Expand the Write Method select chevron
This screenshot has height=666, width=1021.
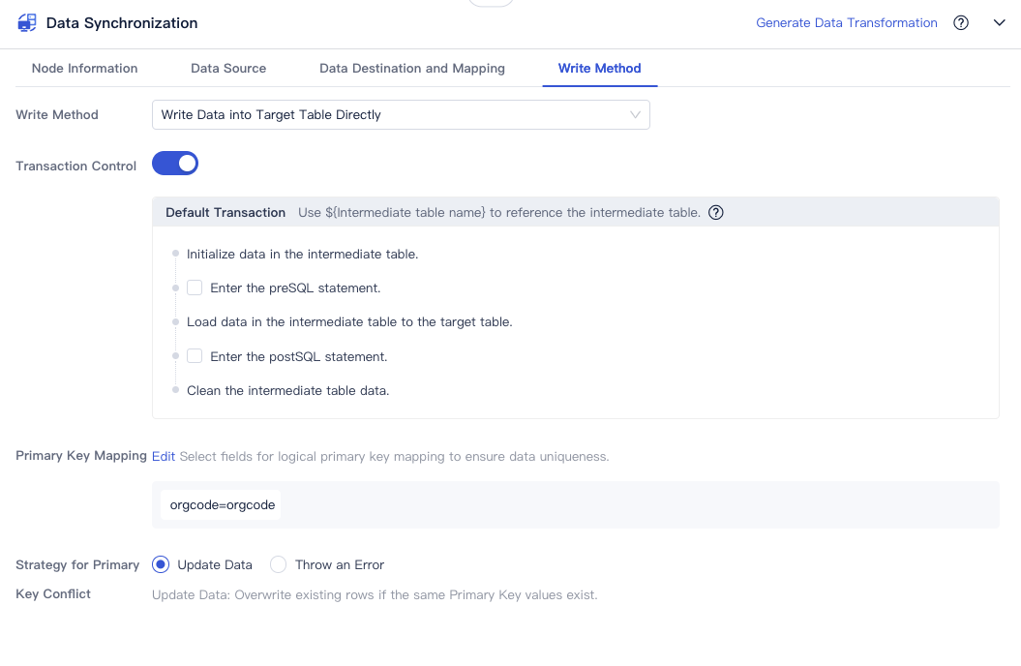(636, 114)
